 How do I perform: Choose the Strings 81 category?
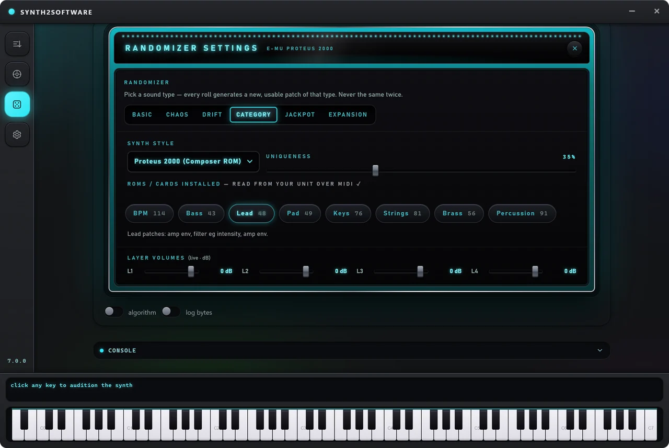(x=402, y=213)
